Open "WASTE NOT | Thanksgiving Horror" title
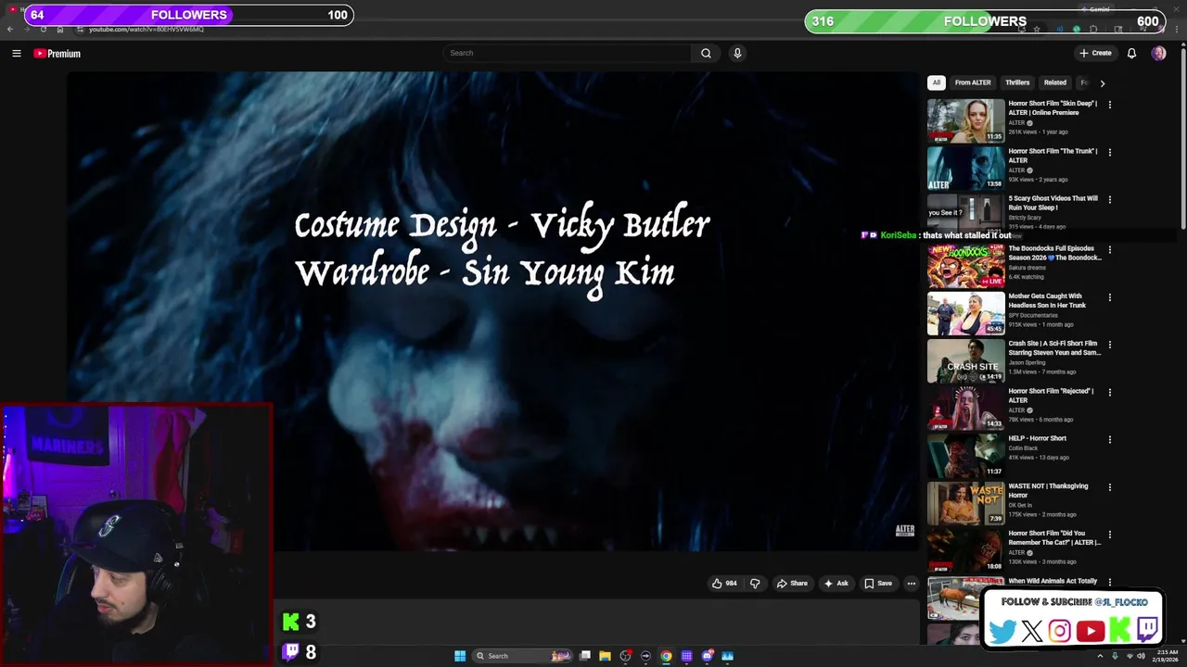Screen dimensions: 1187x667 [x=1048, y=490]
